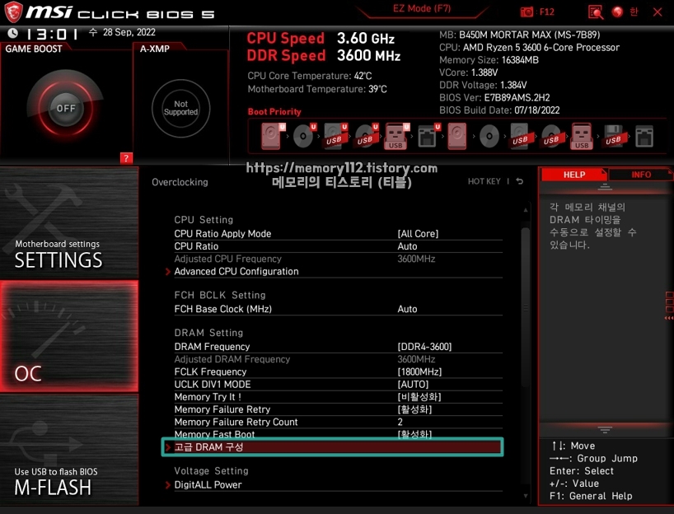Exit BIOS with the X icon
This screenshot has height=514, width=674.
[658, 12]
